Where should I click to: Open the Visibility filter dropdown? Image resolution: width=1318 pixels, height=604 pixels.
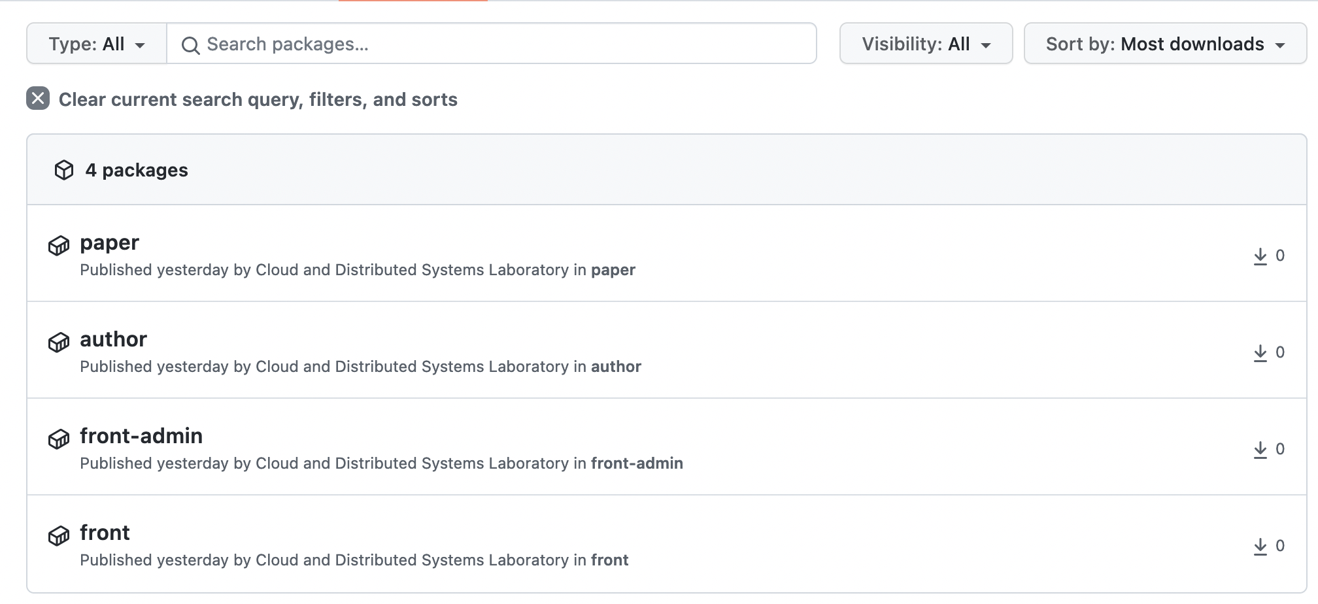click(926, 43)
